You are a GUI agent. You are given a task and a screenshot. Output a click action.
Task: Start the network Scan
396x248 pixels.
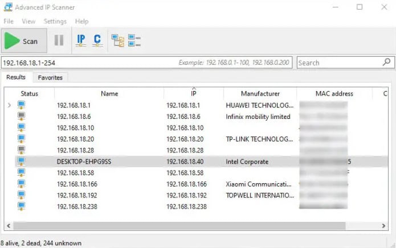tap(24, 41)
